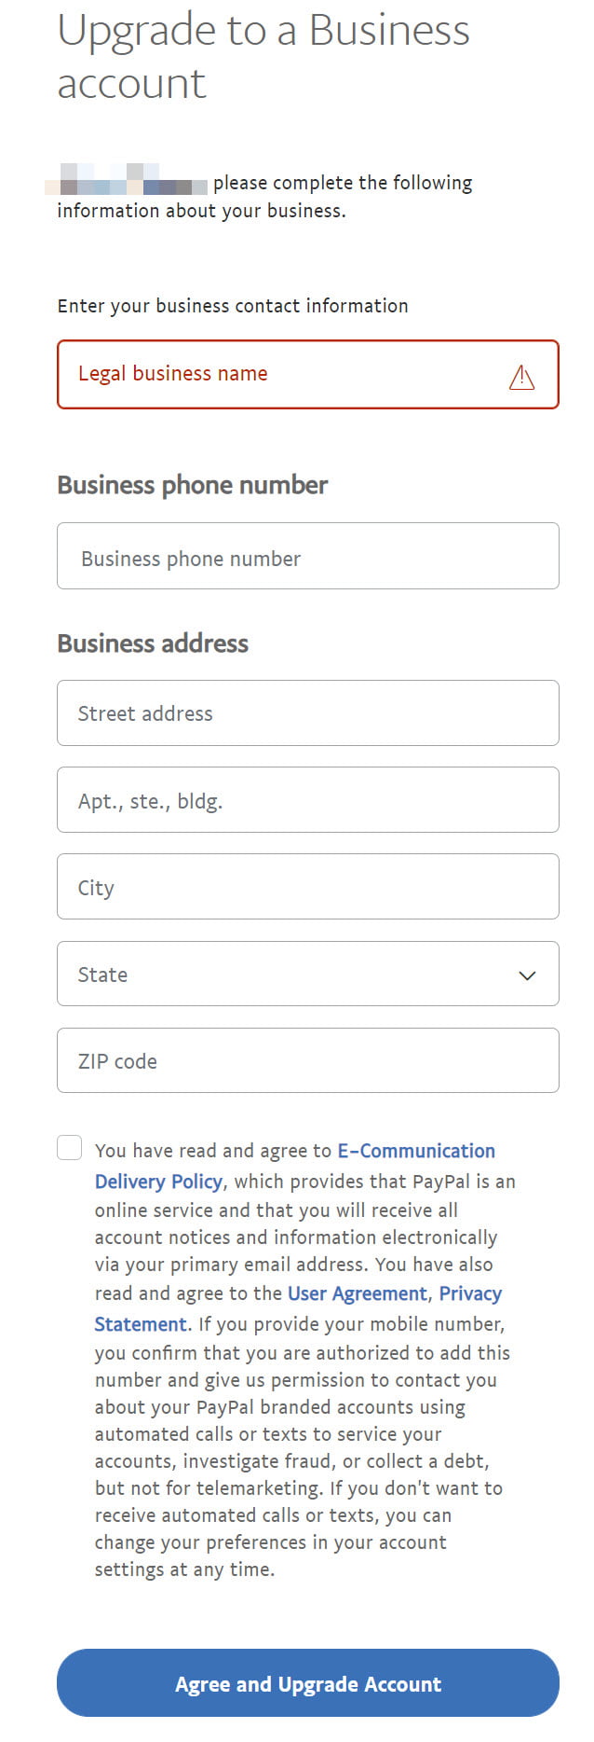Click the ZIP code field
The width and height of the screenshot is (594, 1742).
(x=307, y=1060)
